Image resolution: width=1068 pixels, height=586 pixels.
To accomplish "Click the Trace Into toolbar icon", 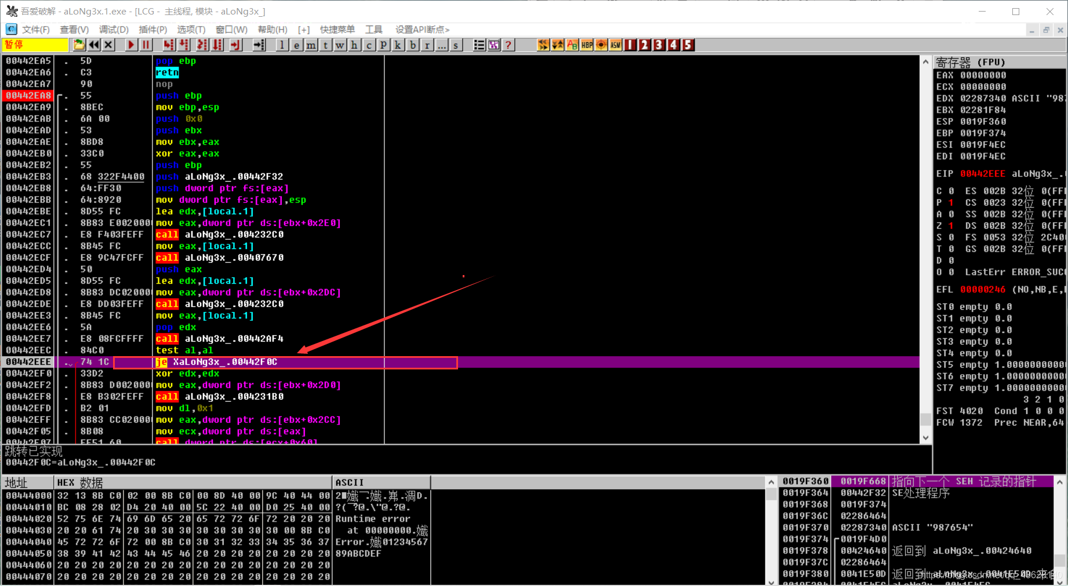I will pos(202,45).
